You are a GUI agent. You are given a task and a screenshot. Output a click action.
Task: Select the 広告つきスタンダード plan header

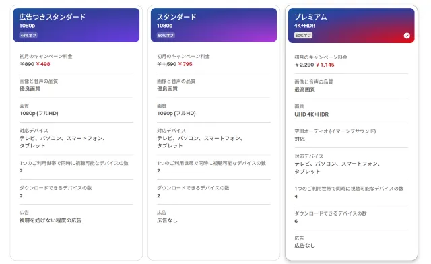pos(76,25)
